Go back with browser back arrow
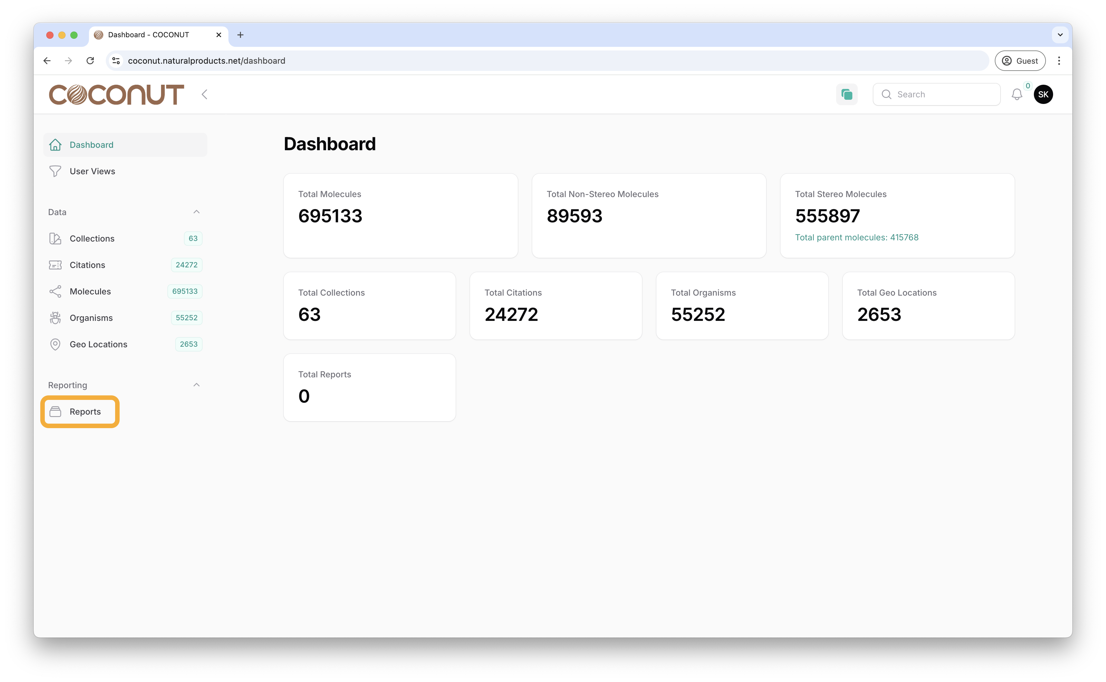1106x682 pixels. point(47,60)
